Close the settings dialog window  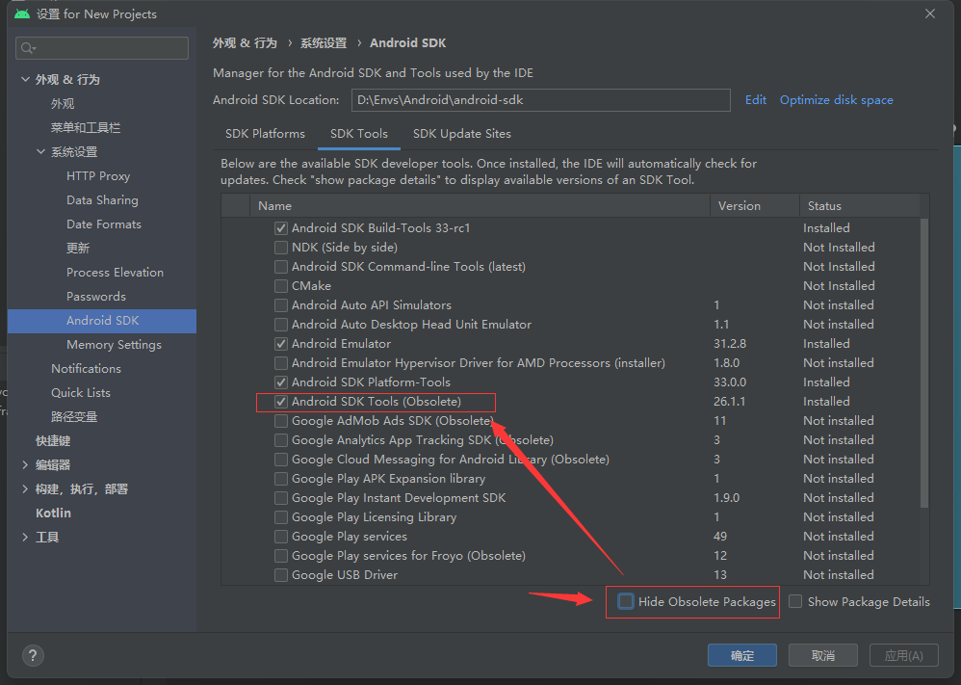929,14
